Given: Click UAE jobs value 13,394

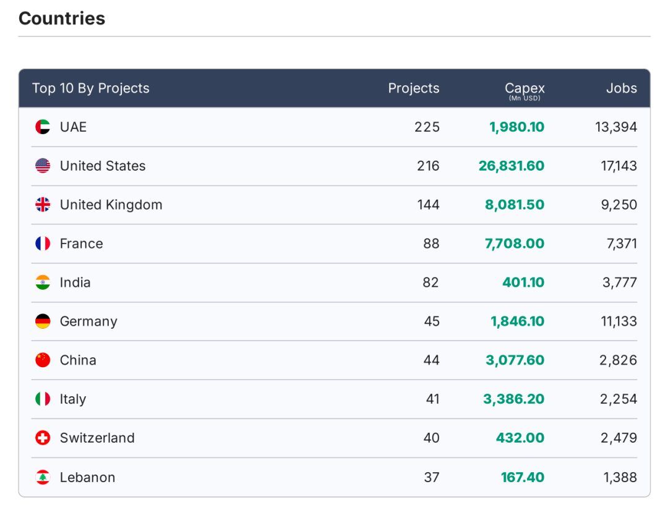Looking at the screenshot, I should coord(615,127).
